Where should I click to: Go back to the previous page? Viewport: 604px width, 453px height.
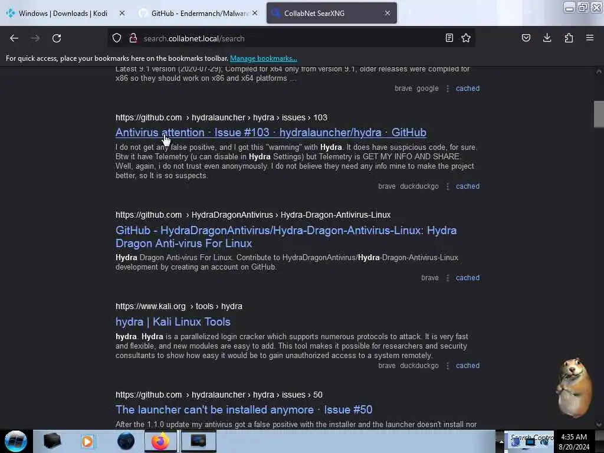pos(14,38)
